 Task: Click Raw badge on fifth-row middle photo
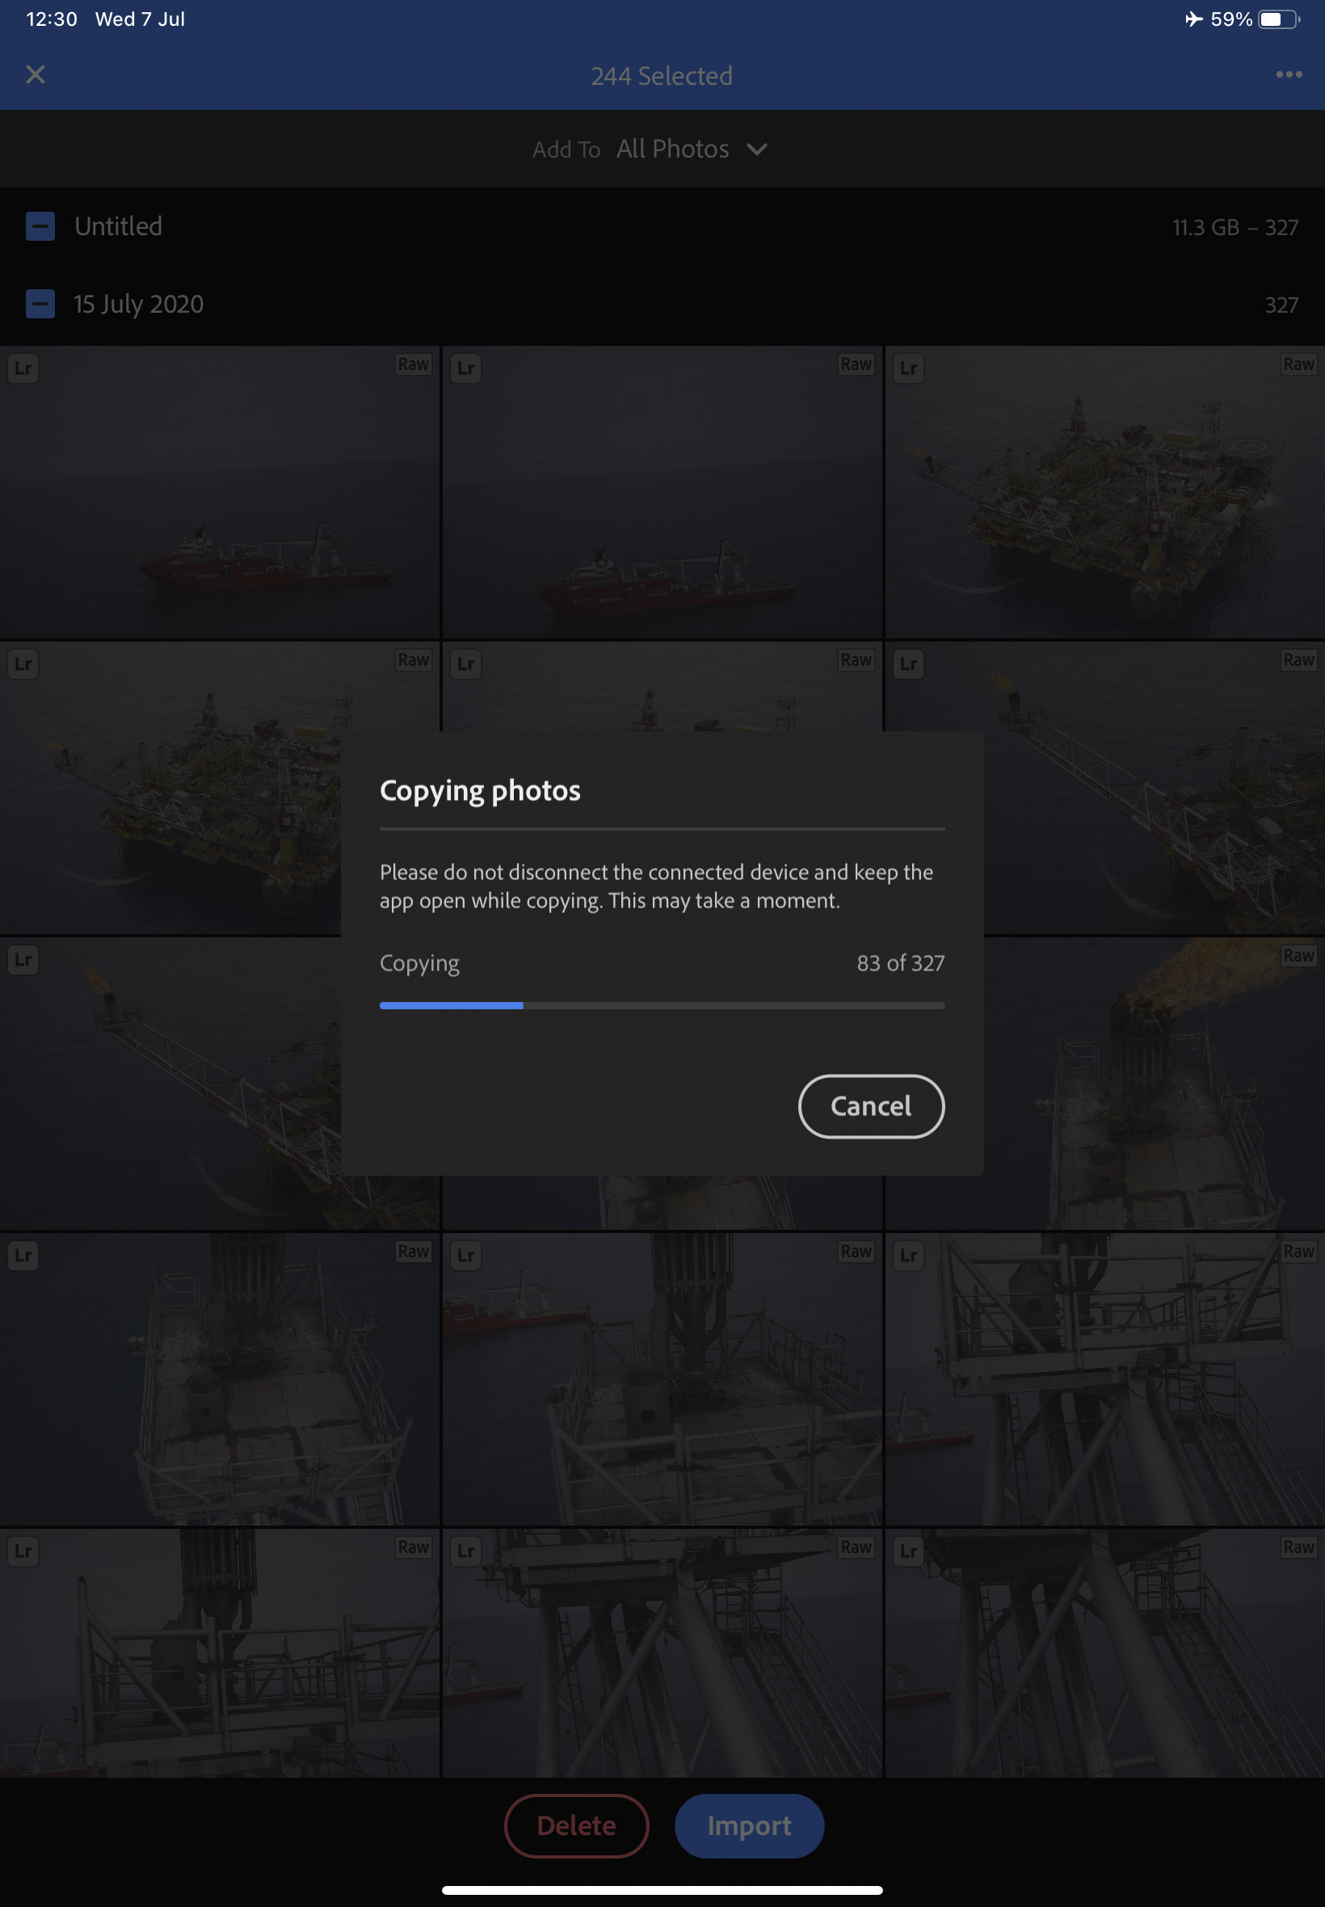pyautogui.click(x=856, y=1547)
